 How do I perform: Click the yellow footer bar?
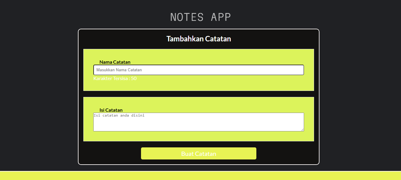(x=200, y=176)
